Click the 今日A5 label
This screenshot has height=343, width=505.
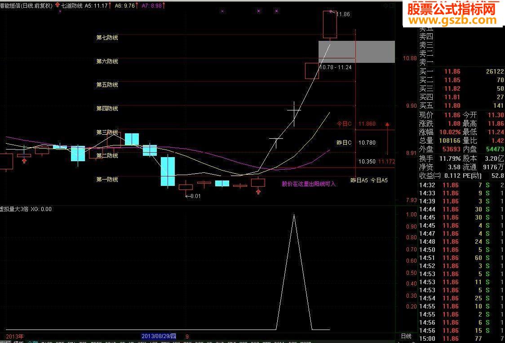coord(379,180)
